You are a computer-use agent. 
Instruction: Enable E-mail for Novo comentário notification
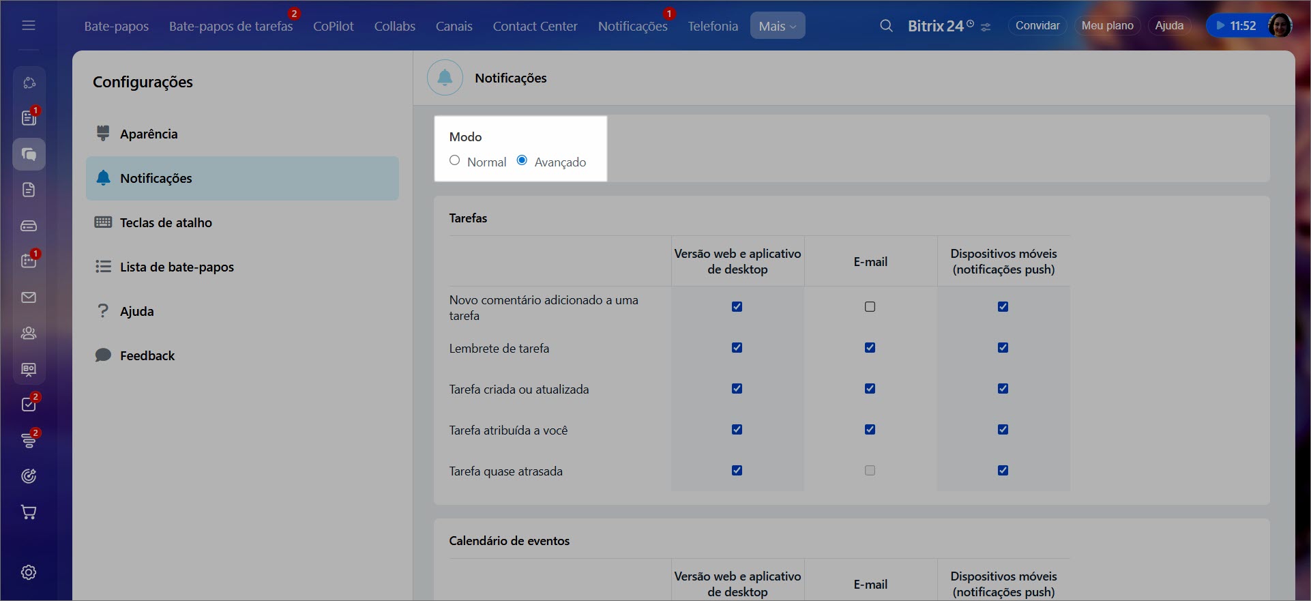click(870, 307)
